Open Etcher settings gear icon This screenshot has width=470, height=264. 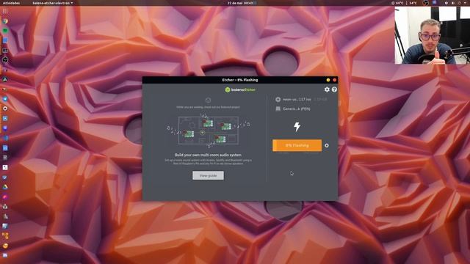(x=327, y=89)
